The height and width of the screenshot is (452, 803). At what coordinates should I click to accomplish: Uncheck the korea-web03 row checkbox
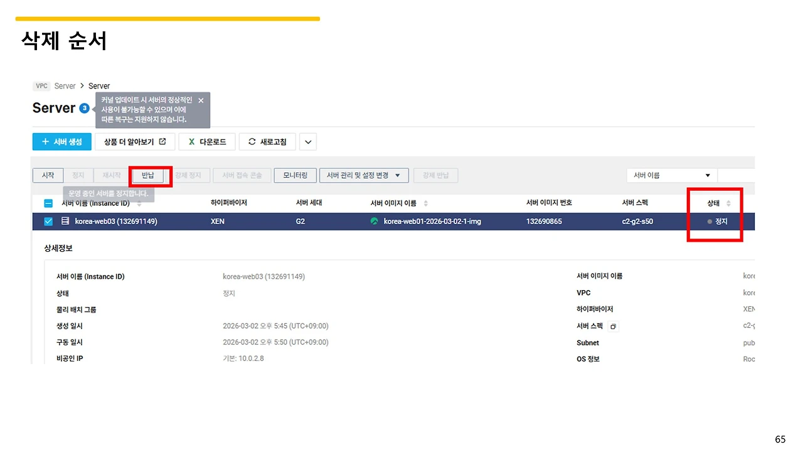48,221
